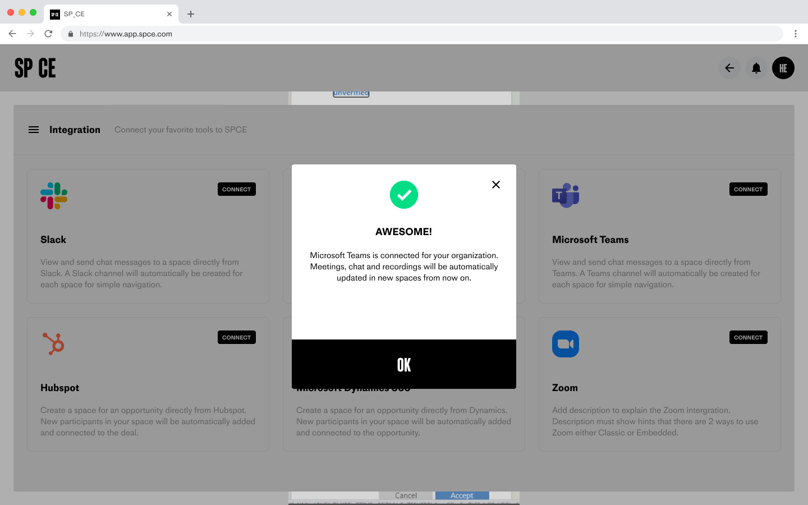Open the hamburger menu beside Integration
Screen dimensions: 808x505
[34, 130]
